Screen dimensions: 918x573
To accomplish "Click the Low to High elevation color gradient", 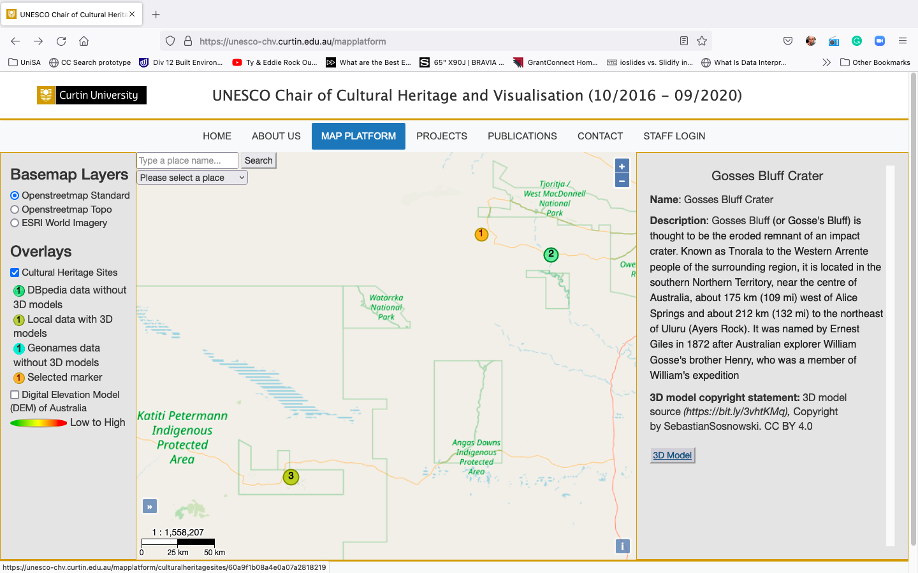I will [x=38, y=423].
